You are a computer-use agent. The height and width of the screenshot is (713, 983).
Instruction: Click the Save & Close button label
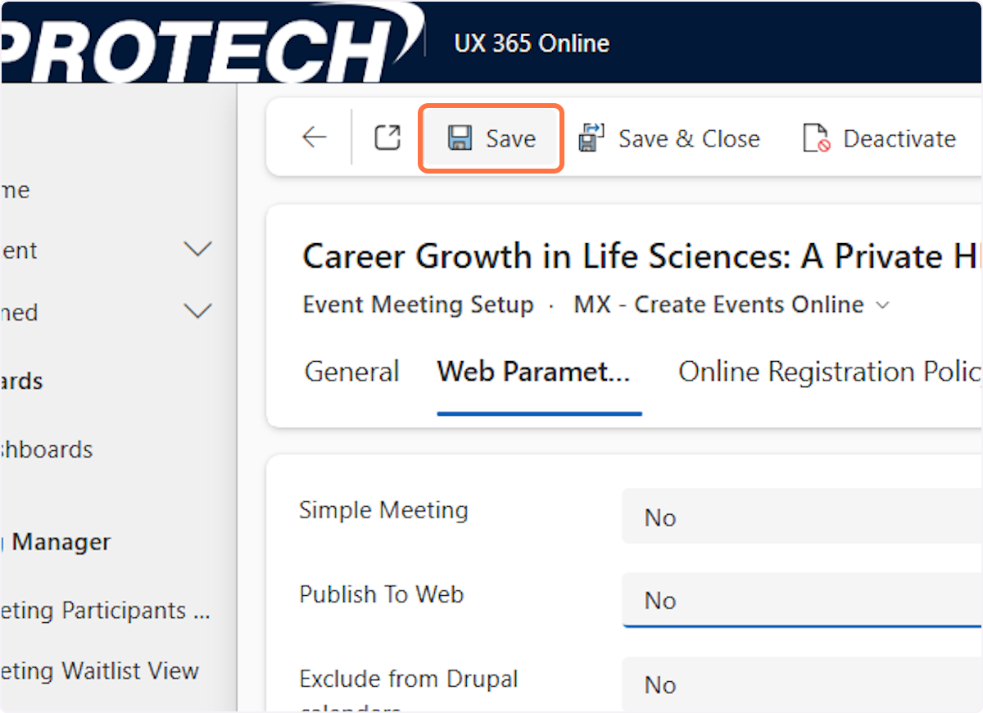tap(689, 138)
